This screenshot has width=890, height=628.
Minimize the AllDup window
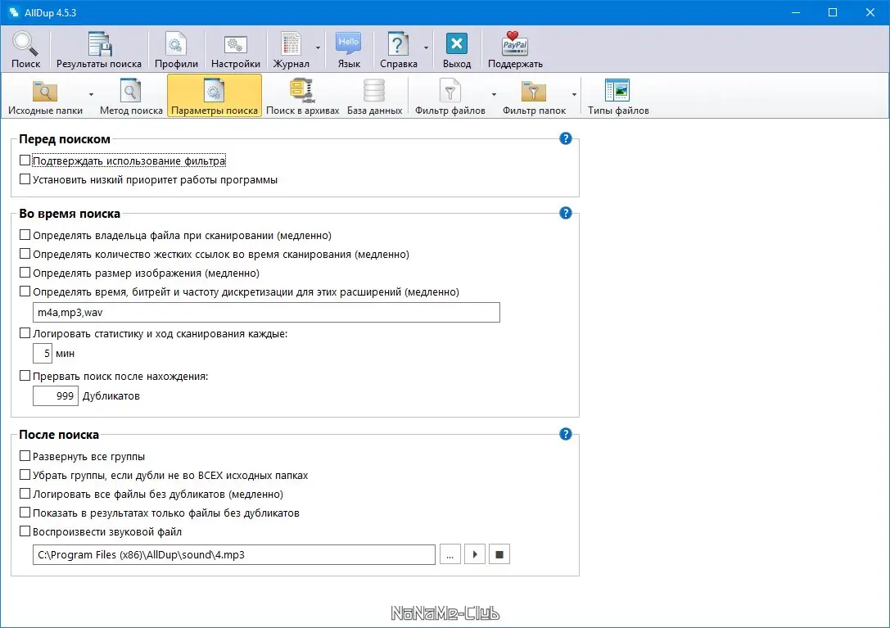pos(796,12)
